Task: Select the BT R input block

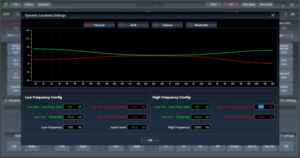Action: click(286, 62)
